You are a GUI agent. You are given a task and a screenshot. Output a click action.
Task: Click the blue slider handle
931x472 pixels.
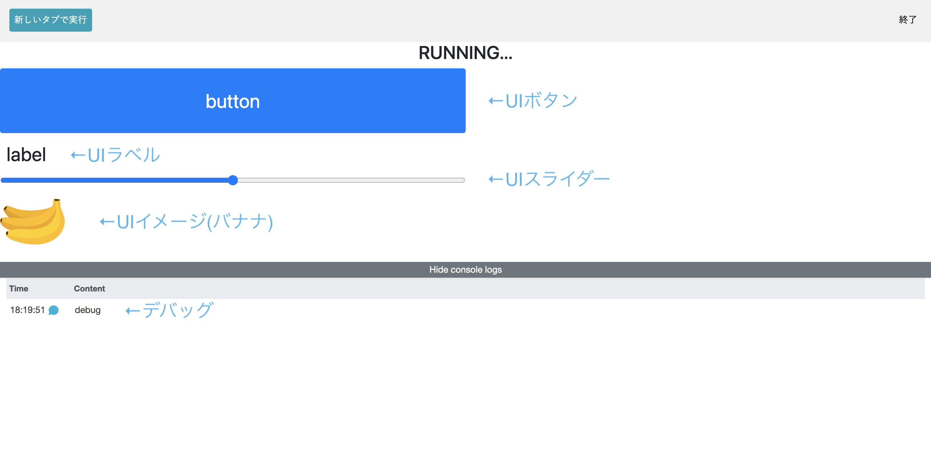click(x=233, y=180)
